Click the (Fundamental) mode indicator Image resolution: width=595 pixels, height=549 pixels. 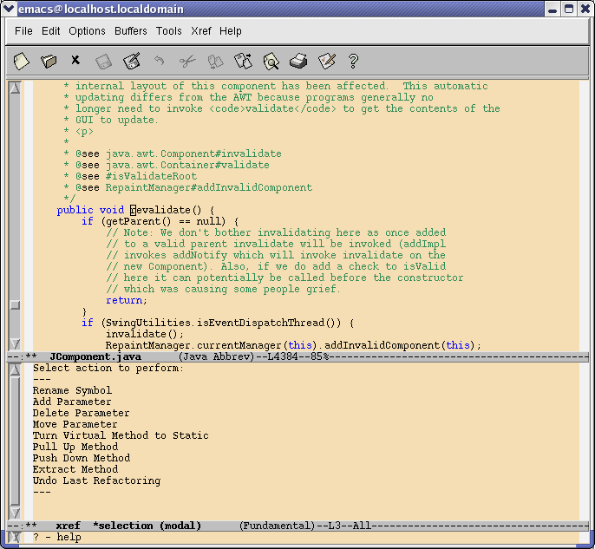point(278,526)
